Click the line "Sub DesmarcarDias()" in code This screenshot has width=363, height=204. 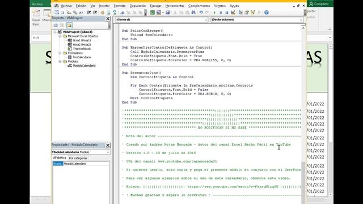click(x=142, y=73)
